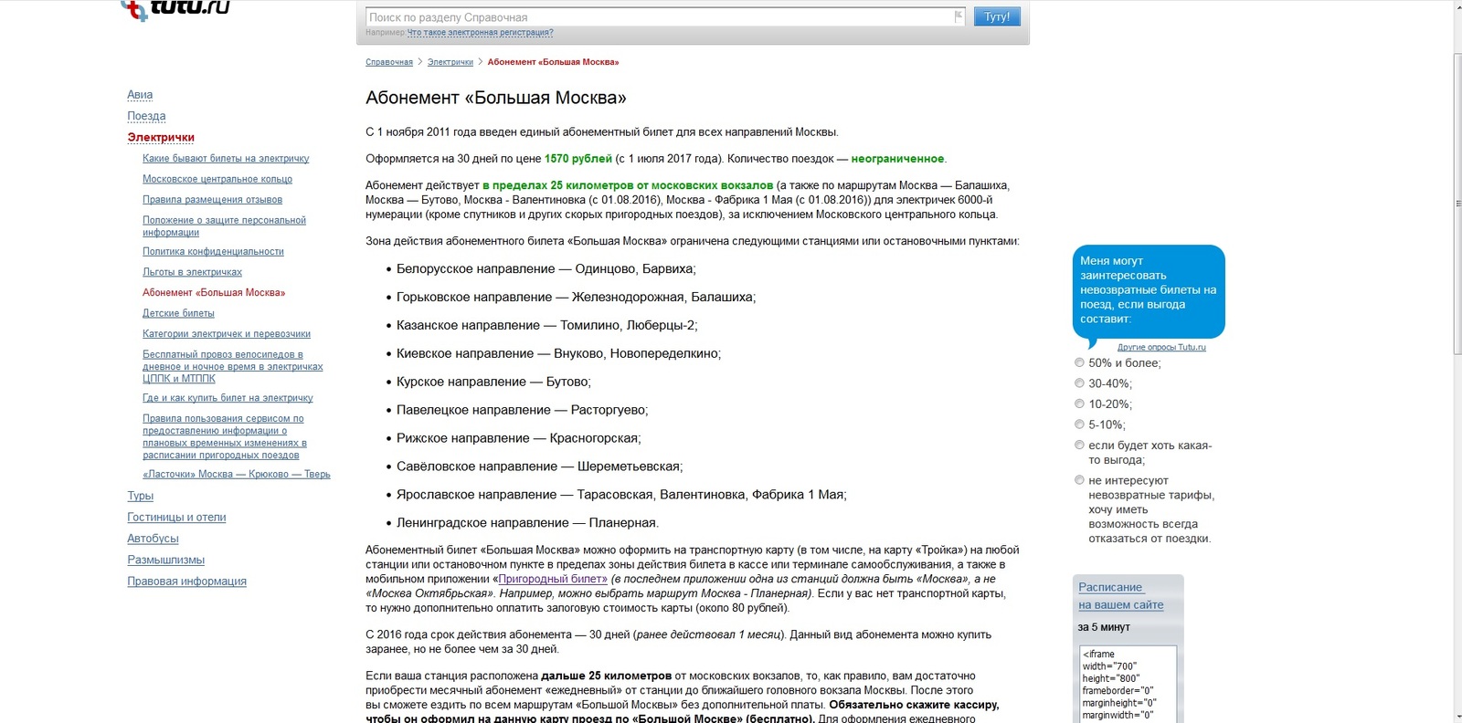The width and height of the screenshot is (1462, 723).
Task: Open Другие опросы Tutu.ru link
Action: tap(1161, 347)
